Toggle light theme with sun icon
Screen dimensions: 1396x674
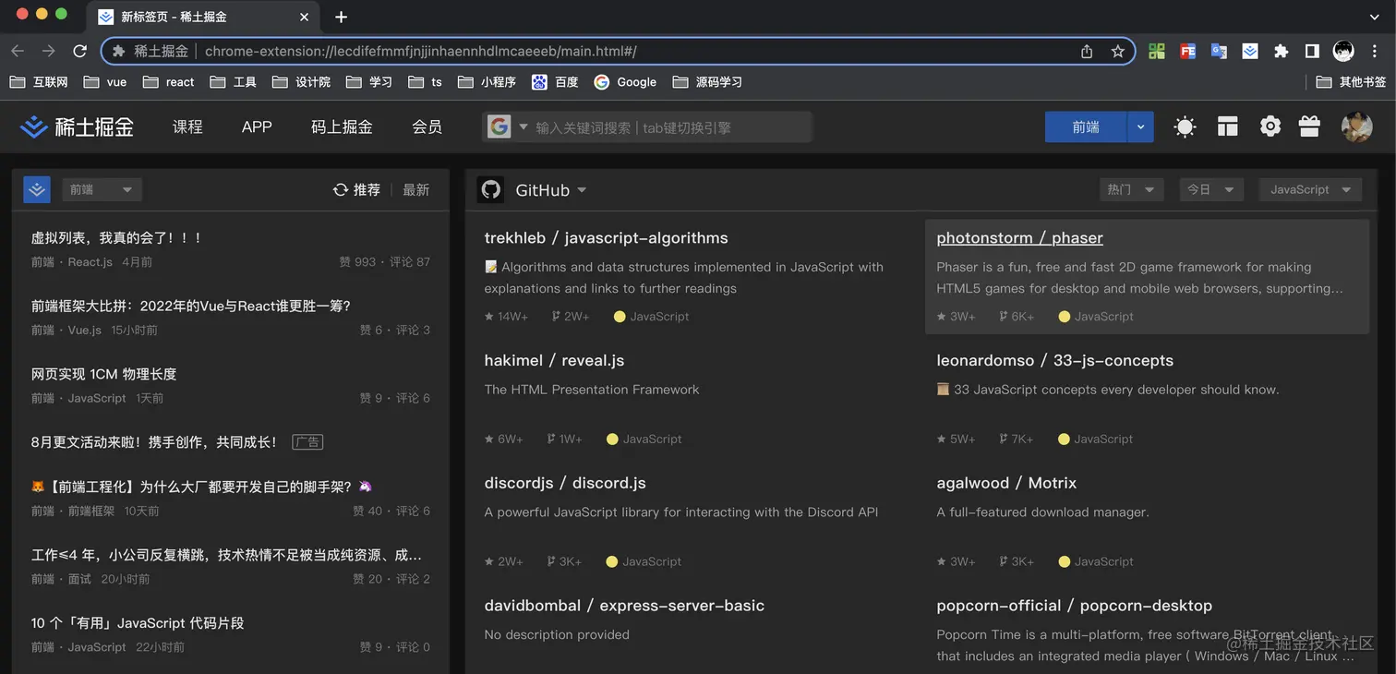point(1185,126)
